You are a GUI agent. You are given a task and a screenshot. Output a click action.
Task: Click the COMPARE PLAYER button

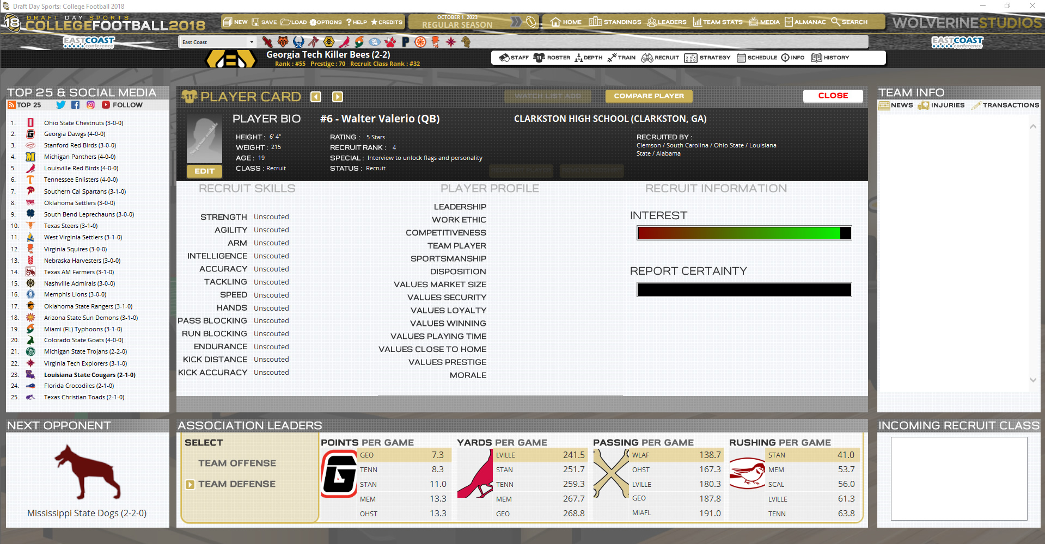648,96
